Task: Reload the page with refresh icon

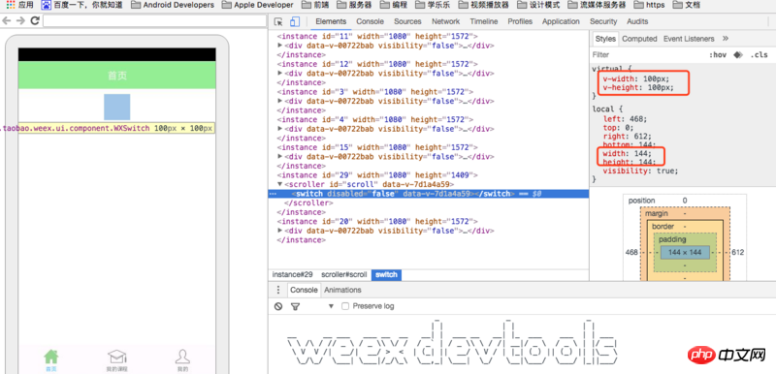Action: click(x=35, y=20)
